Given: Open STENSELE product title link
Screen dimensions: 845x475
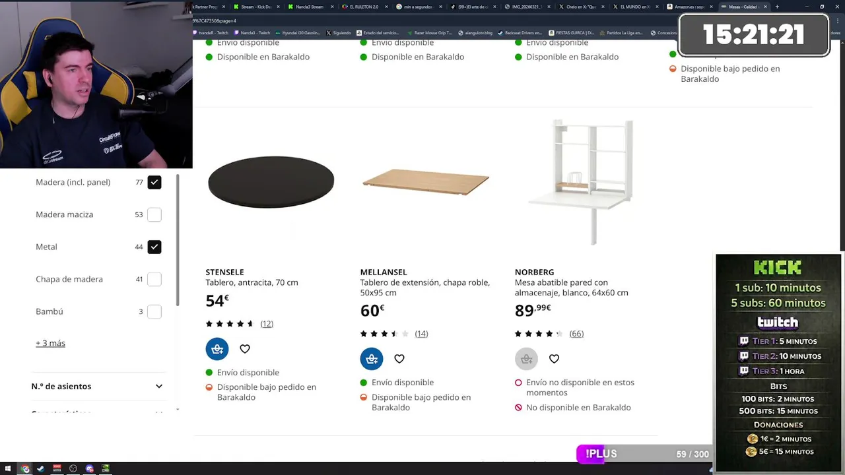Looking at the screenshot, I should coord(224,272).
